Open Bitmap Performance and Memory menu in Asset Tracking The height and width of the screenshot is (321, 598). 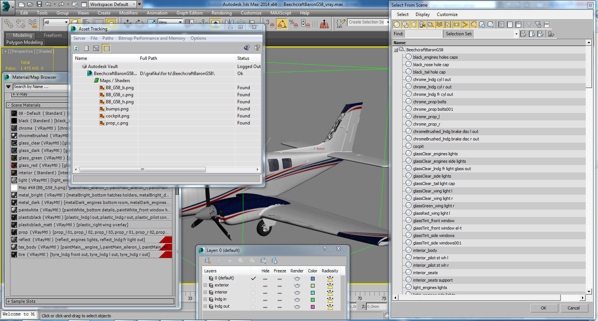tap(152, 38)
